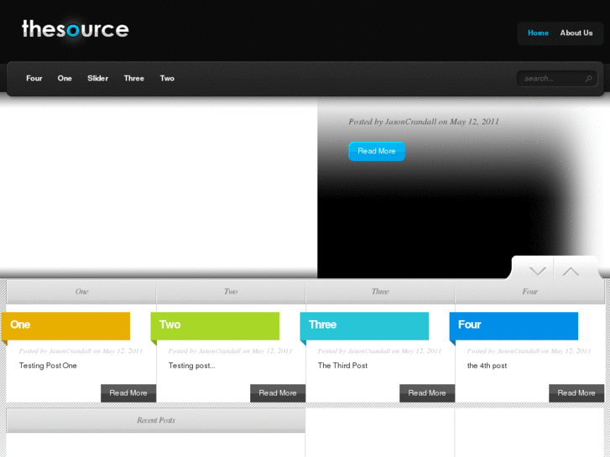The width and height of the screenshot is (610, 457).
Task: Click the blue Read More button in slider
Action: (x=377, y=151)
